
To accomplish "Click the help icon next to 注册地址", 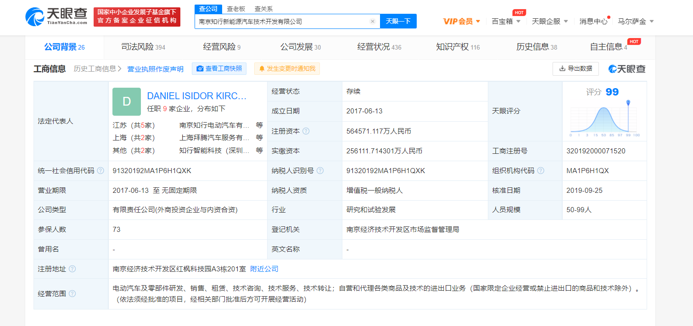I will (72, 269).
